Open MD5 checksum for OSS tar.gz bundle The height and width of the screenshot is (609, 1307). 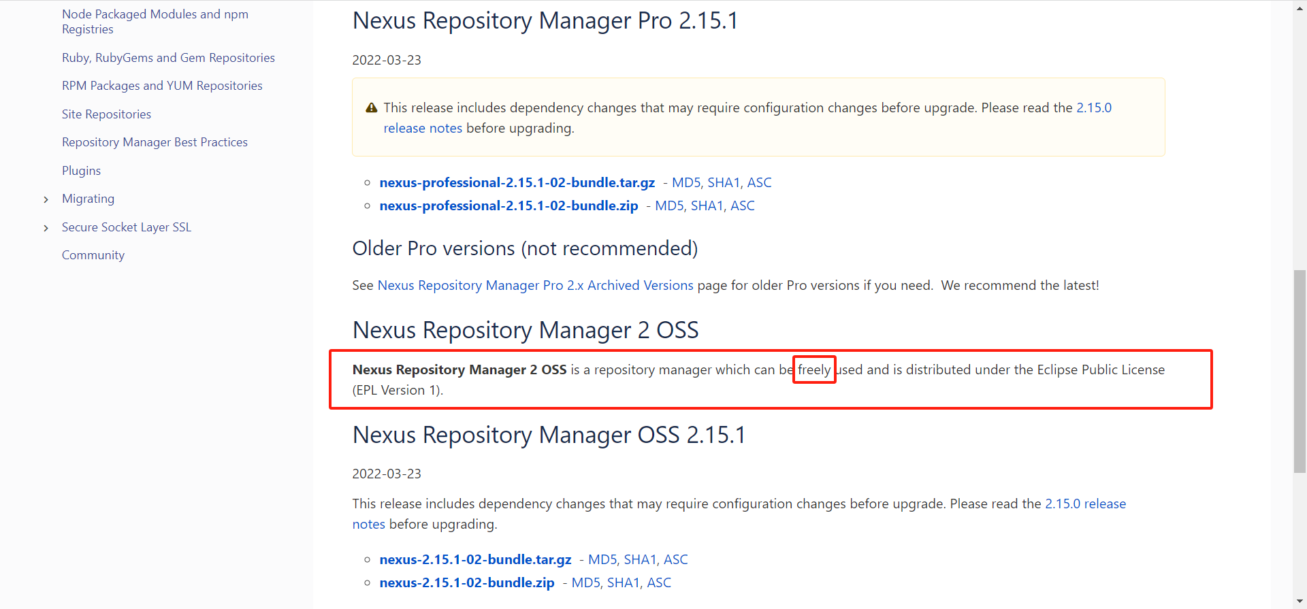[602, 559]
